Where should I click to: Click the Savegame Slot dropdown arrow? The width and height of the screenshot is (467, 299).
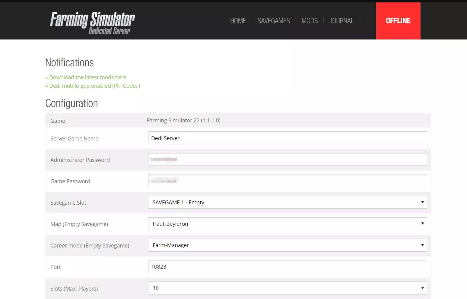click(x=422, y=202)
